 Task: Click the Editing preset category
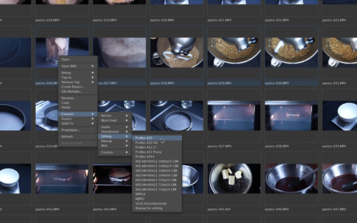[114, 136]
